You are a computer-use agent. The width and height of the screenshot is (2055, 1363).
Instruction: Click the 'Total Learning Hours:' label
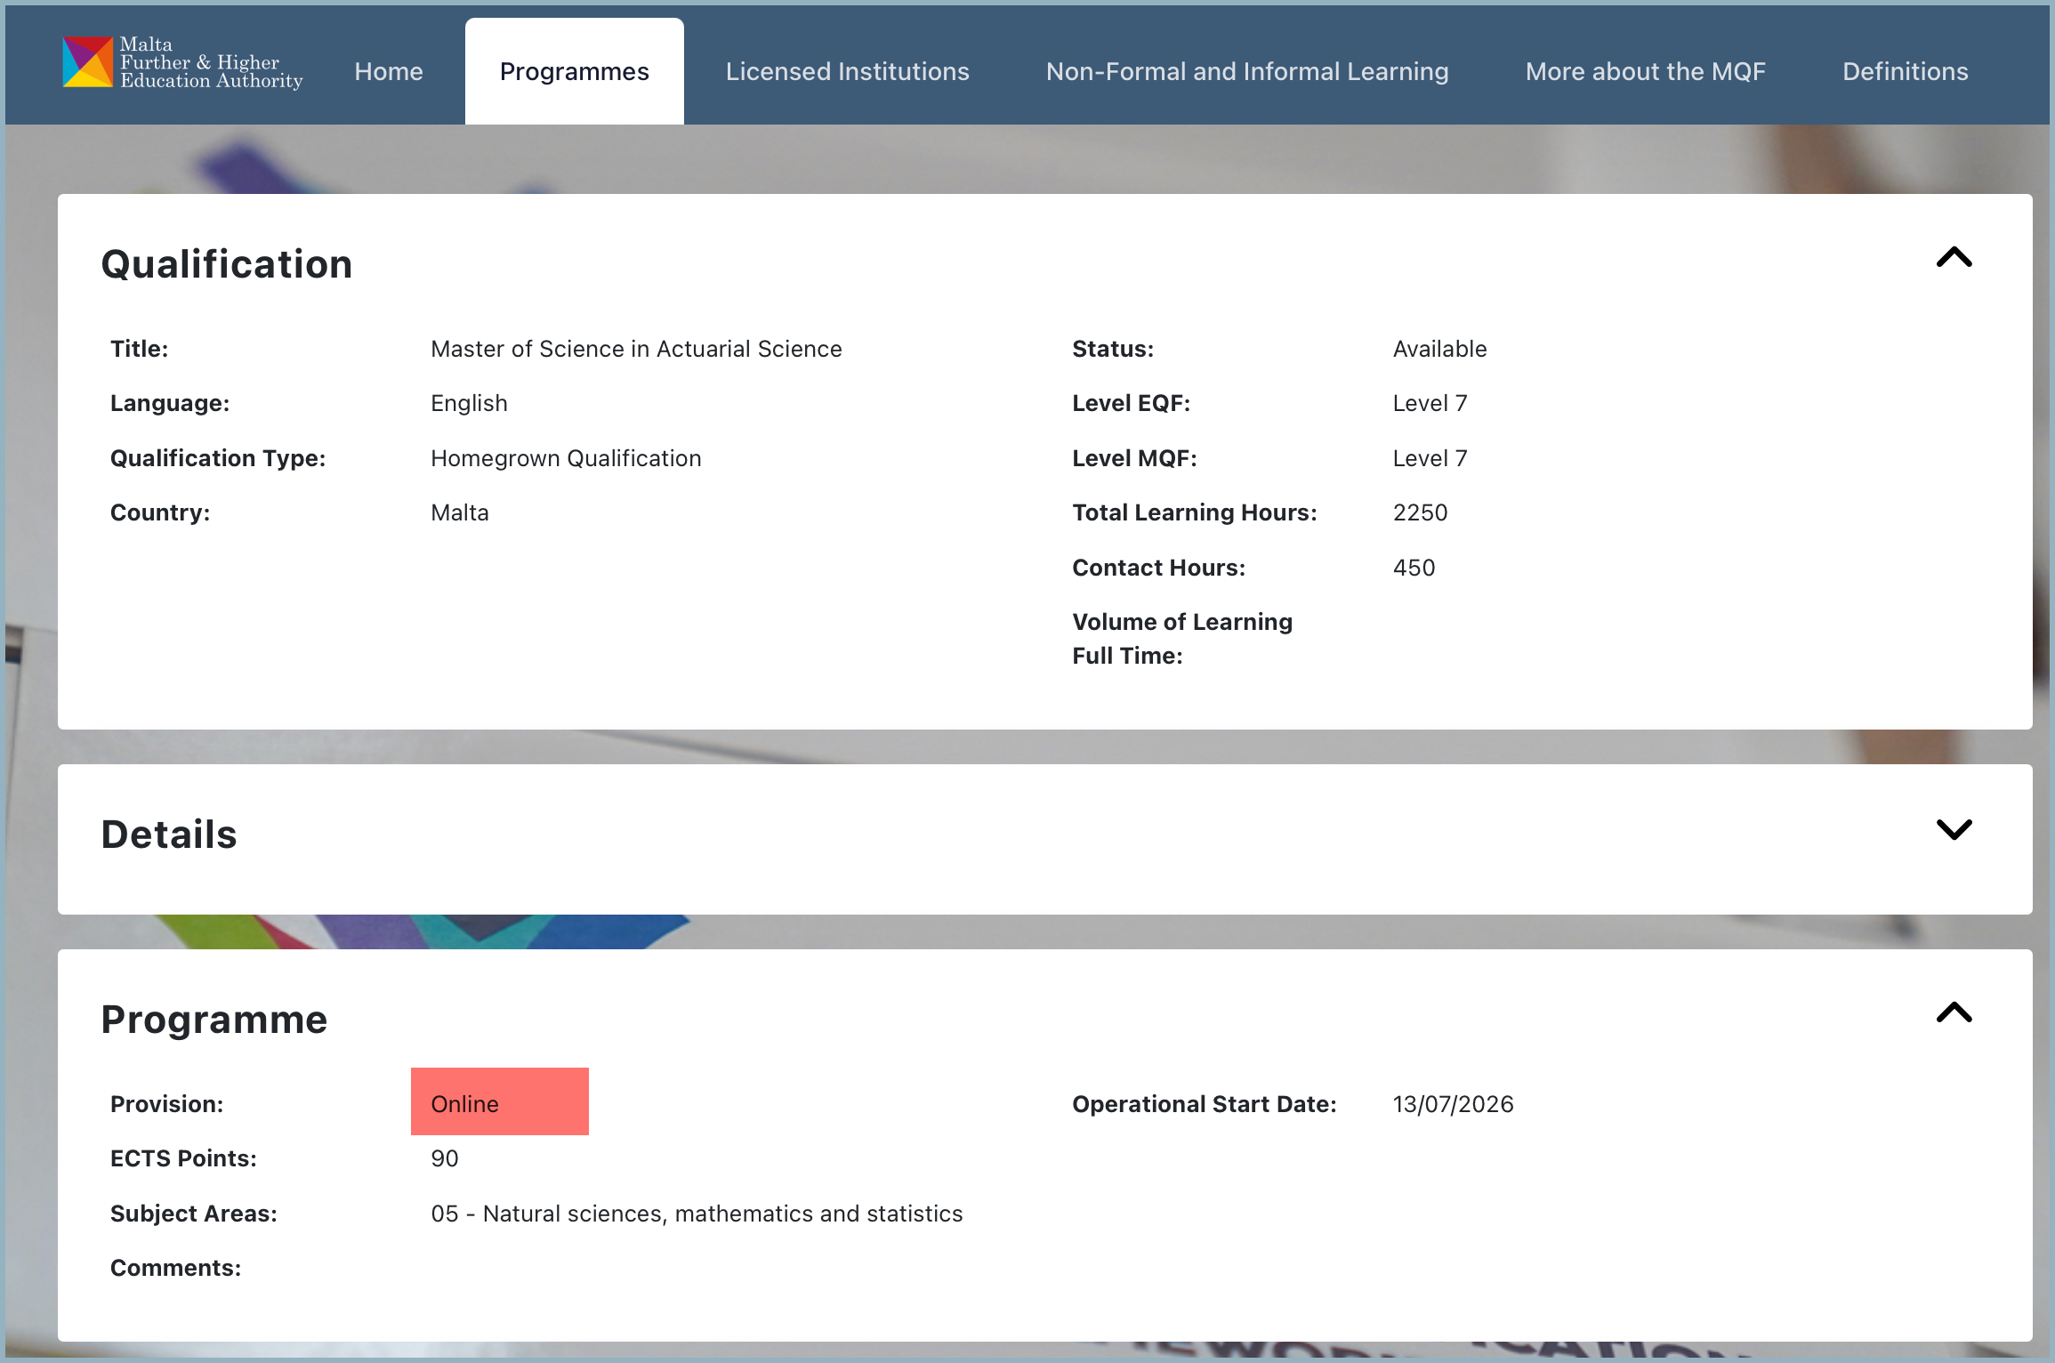(1194, 512)
